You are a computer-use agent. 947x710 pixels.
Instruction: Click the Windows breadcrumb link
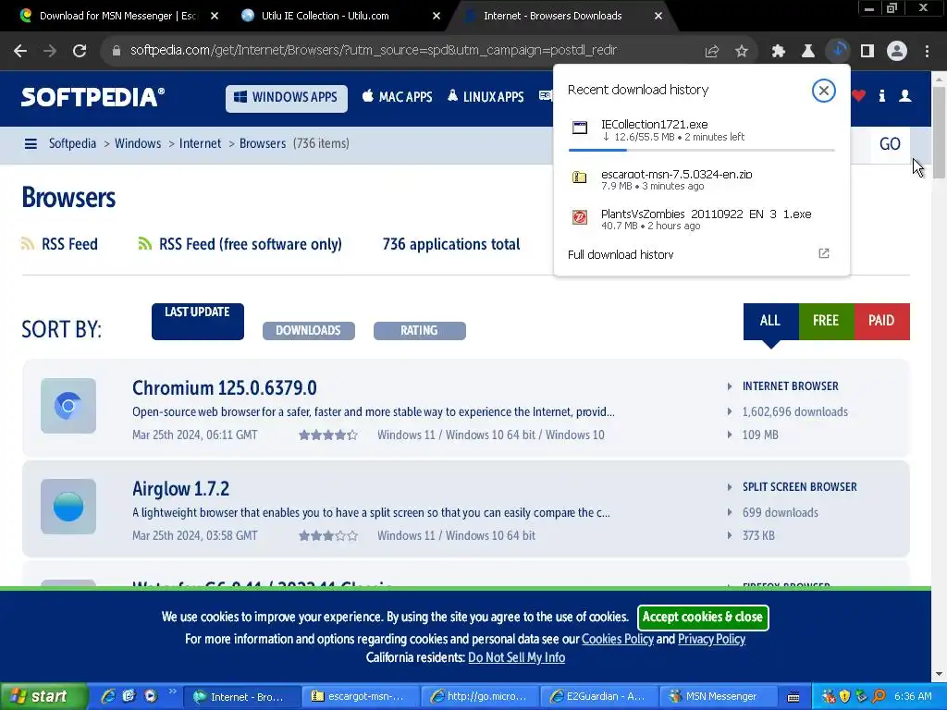(138, 143)
